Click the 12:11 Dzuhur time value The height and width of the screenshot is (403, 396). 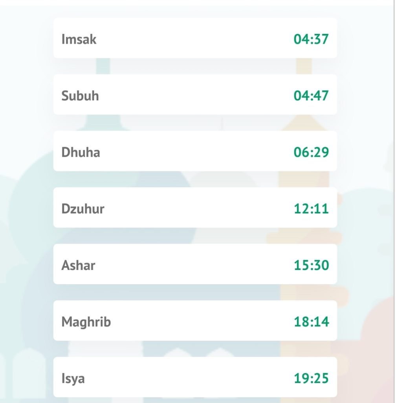(x=311, y=209)
